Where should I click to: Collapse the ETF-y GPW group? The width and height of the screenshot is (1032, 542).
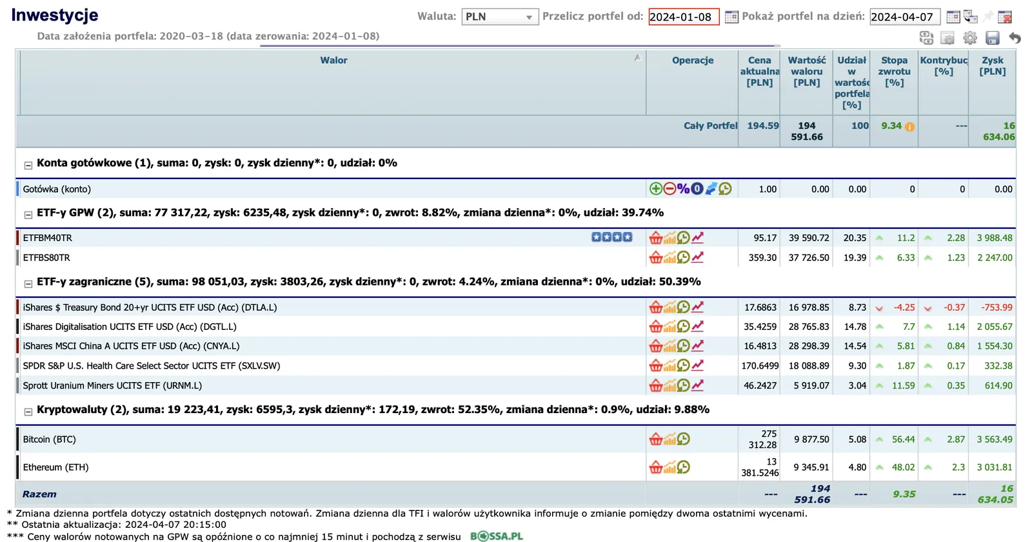coord(28,215)
